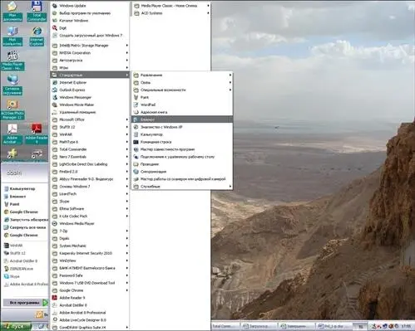Click the Все программы button
415x331 pixels.
click(x=26, y=303)
